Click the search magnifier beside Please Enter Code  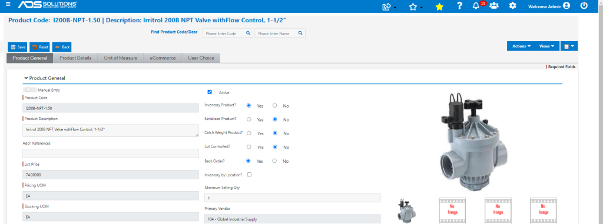point(248,34)
